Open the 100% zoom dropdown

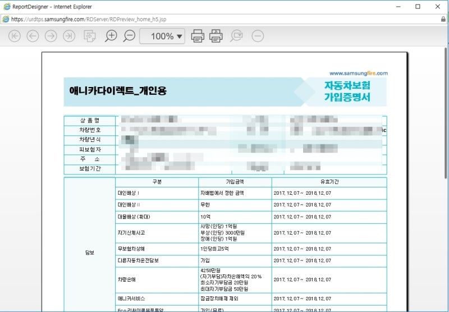pos(162,36)
